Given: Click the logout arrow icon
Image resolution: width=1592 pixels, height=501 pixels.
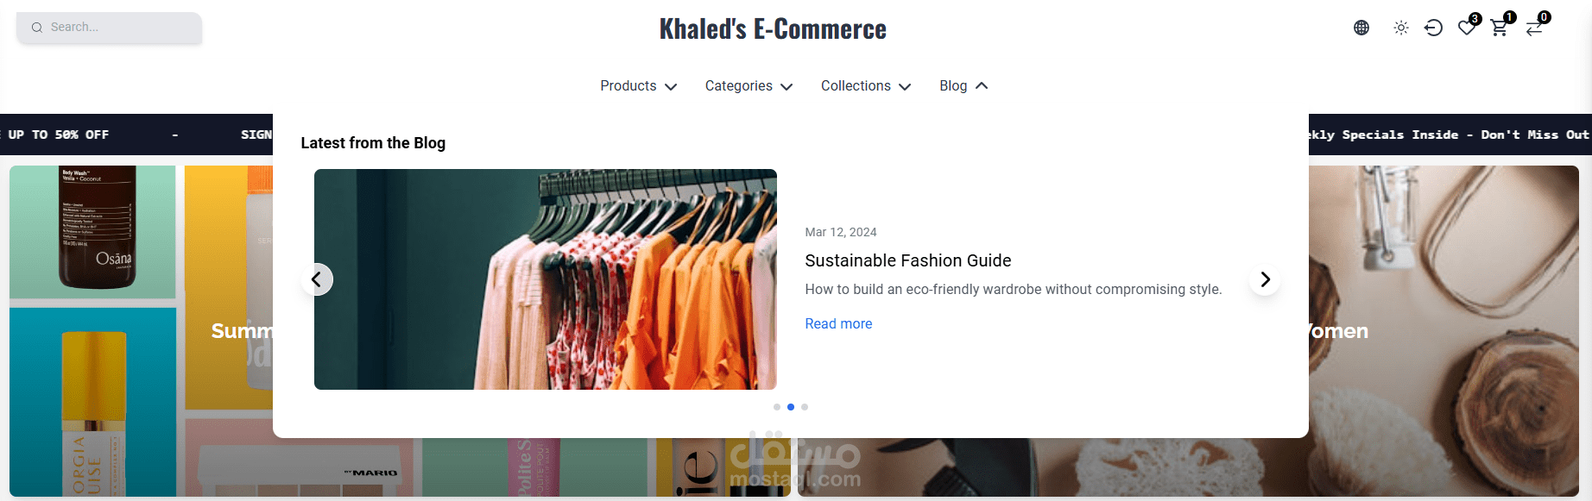Looking at the screenshot, I should [x=1433, y=28].
